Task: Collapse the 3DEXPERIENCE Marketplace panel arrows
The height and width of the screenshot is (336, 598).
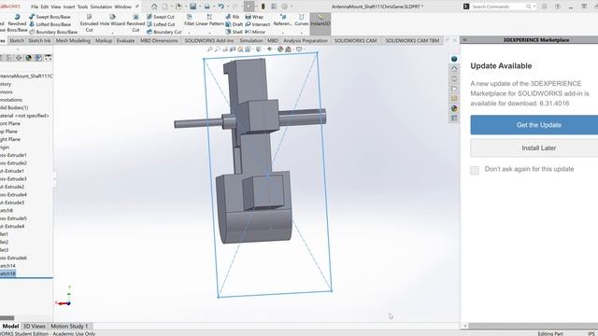Action: point(464,39)
